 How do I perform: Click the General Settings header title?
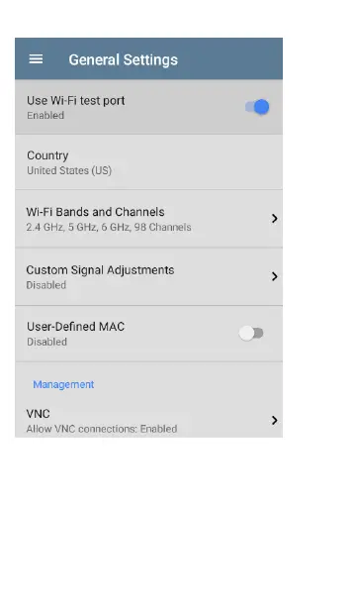(124, 59)
